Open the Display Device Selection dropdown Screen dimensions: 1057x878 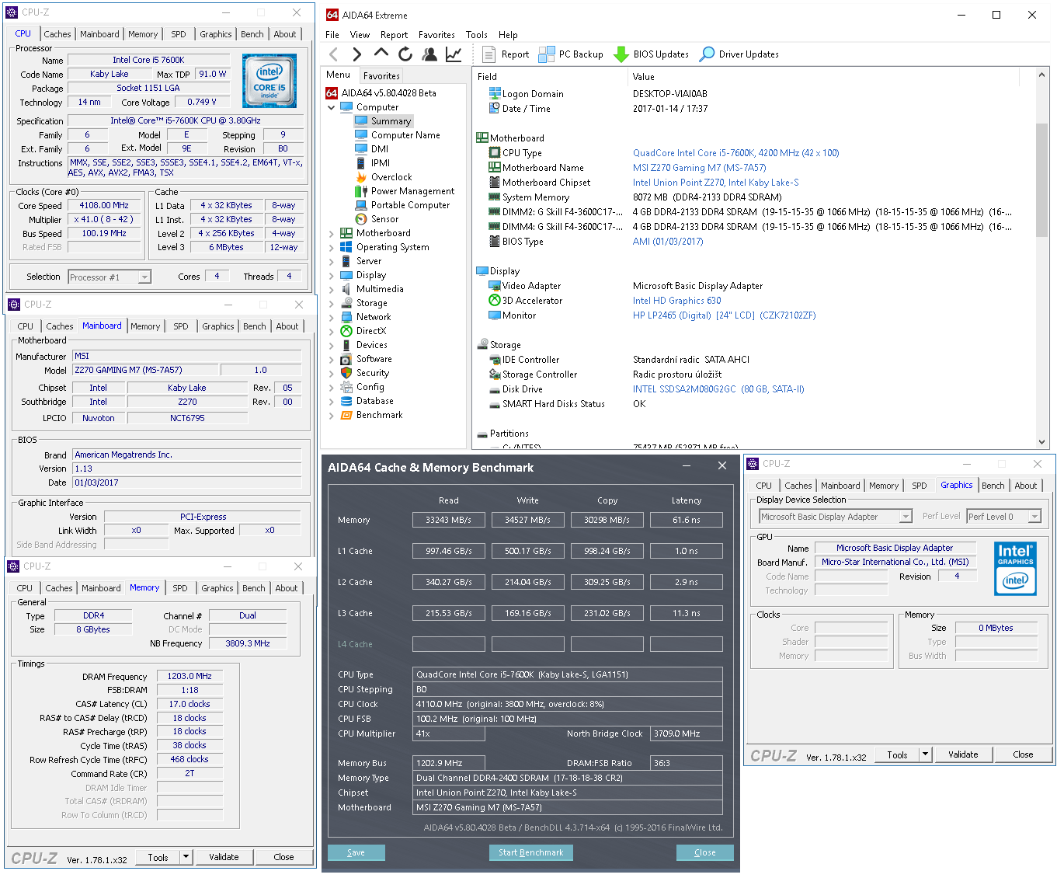tap(906, 517)
